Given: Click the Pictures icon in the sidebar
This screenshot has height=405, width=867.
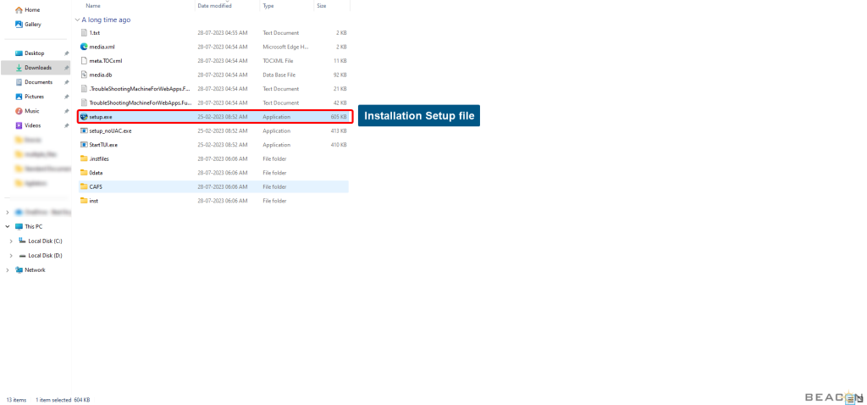Looking at the screenshot, I should coord(19,97).
